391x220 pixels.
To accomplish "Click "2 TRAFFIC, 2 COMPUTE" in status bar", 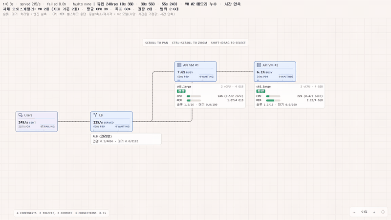I will point(56,213).
